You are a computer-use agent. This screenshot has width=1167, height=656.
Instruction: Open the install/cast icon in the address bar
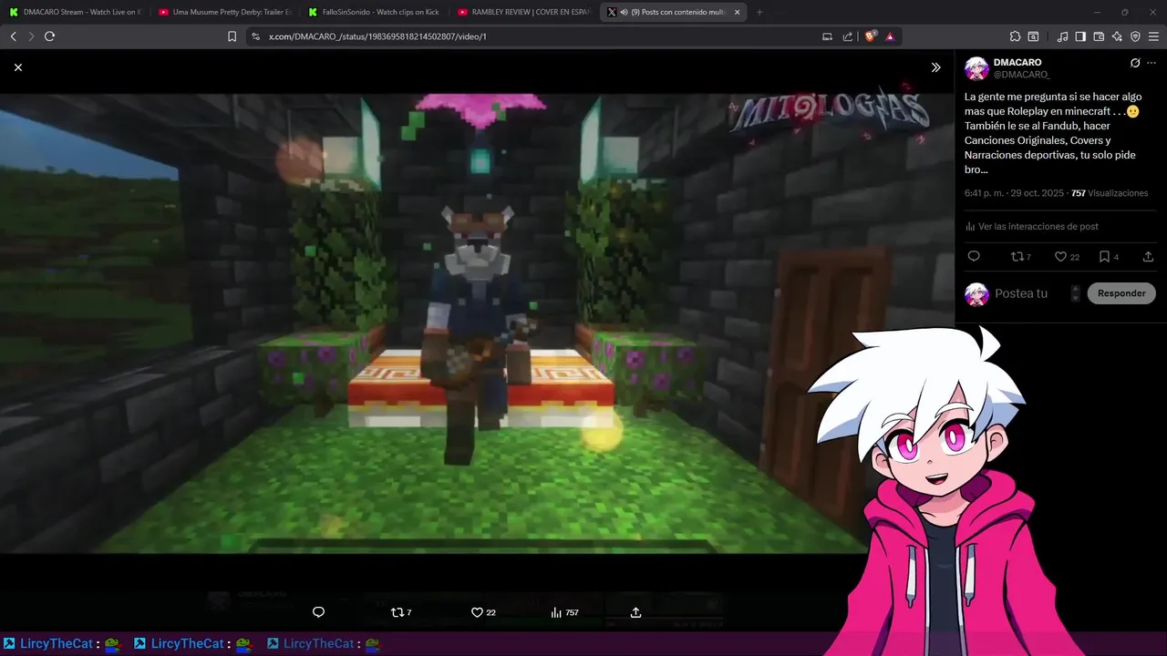(x=827, y=36)
